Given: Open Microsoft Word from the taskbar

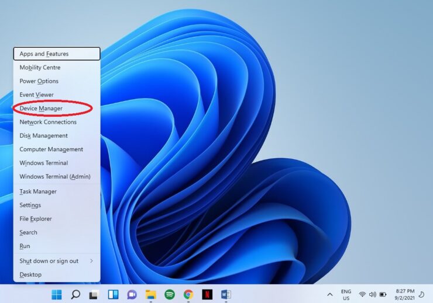Looking at the screenshot, I should point(226,294).
